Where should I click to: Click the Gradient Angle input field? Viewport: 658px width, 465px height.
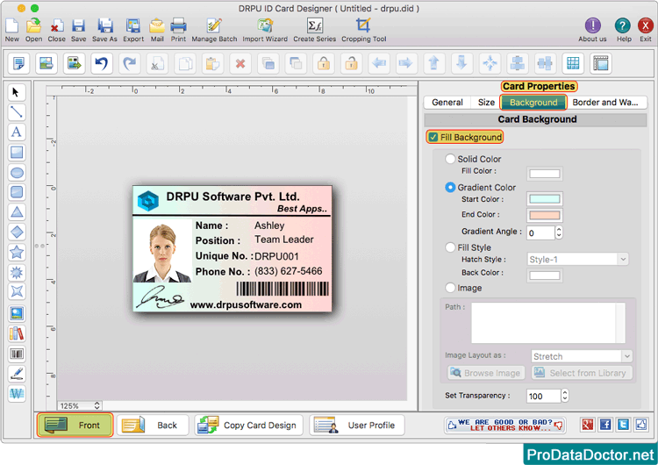[x=540, y=232]
